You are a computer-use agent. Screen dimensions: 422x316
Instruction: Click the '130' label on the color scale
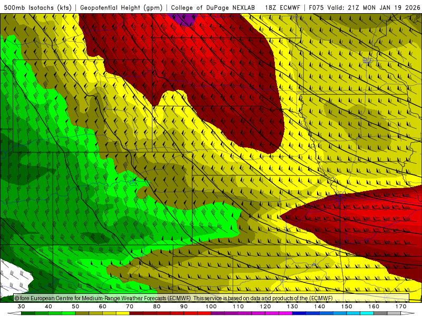coord(293,307)
